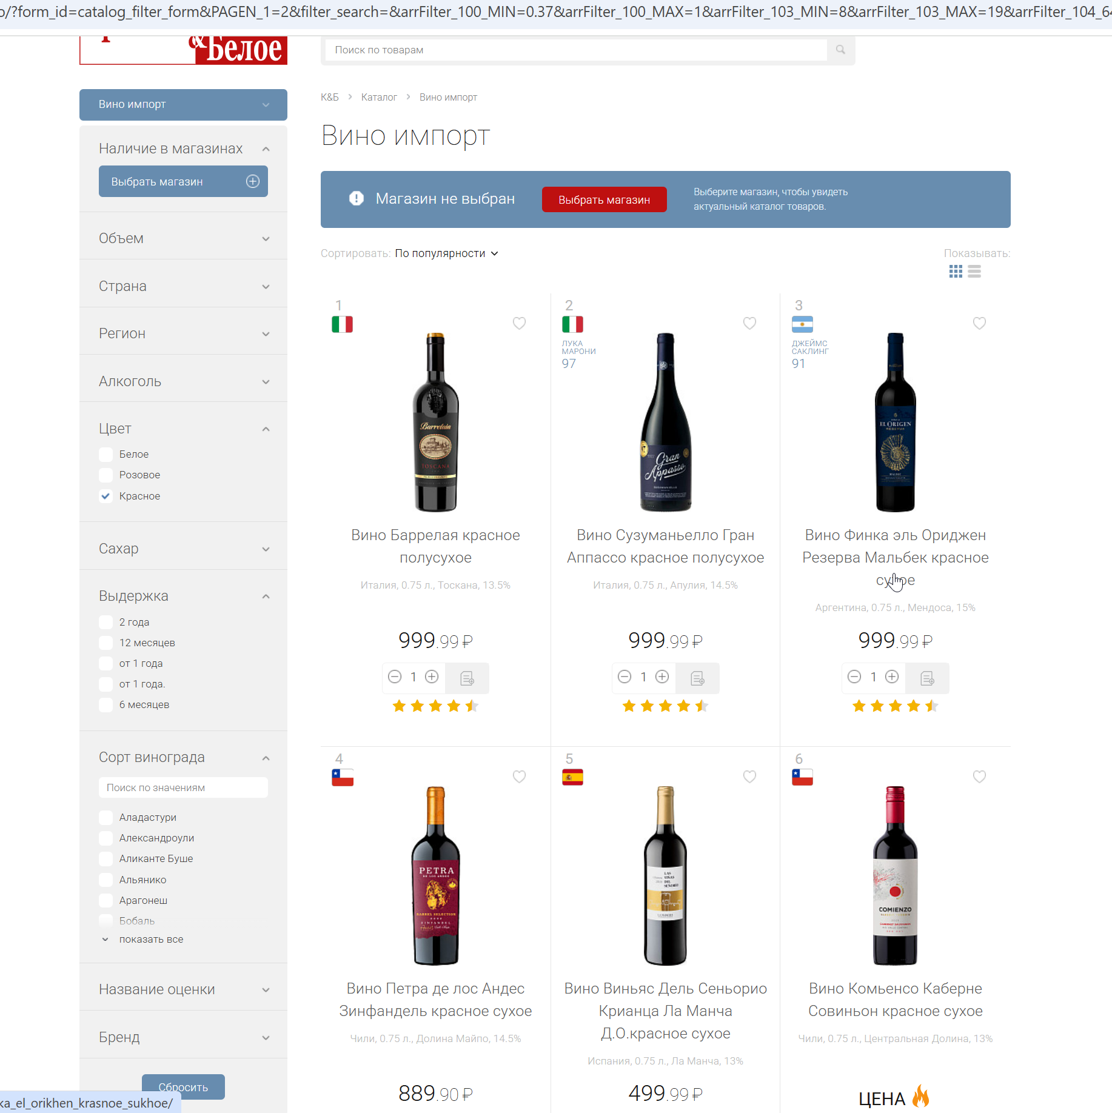Add Сузуманьелло Гран Аппассо to shopping list

[697, 678]
